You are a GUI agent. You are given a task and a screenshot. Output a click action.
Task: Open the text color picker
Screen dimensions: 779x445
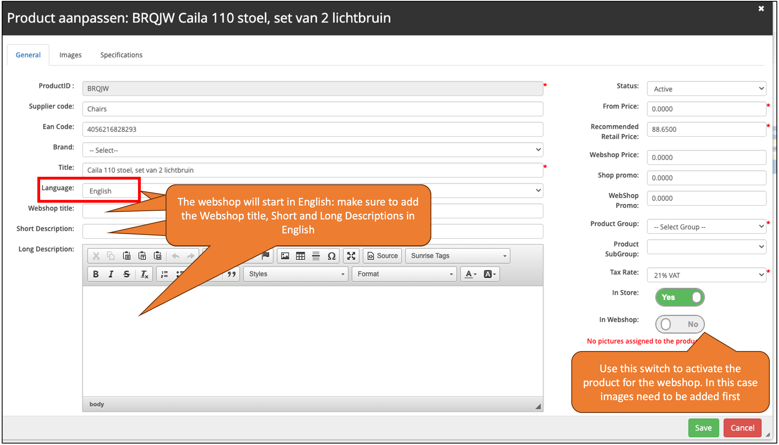(x=470, y=274)
